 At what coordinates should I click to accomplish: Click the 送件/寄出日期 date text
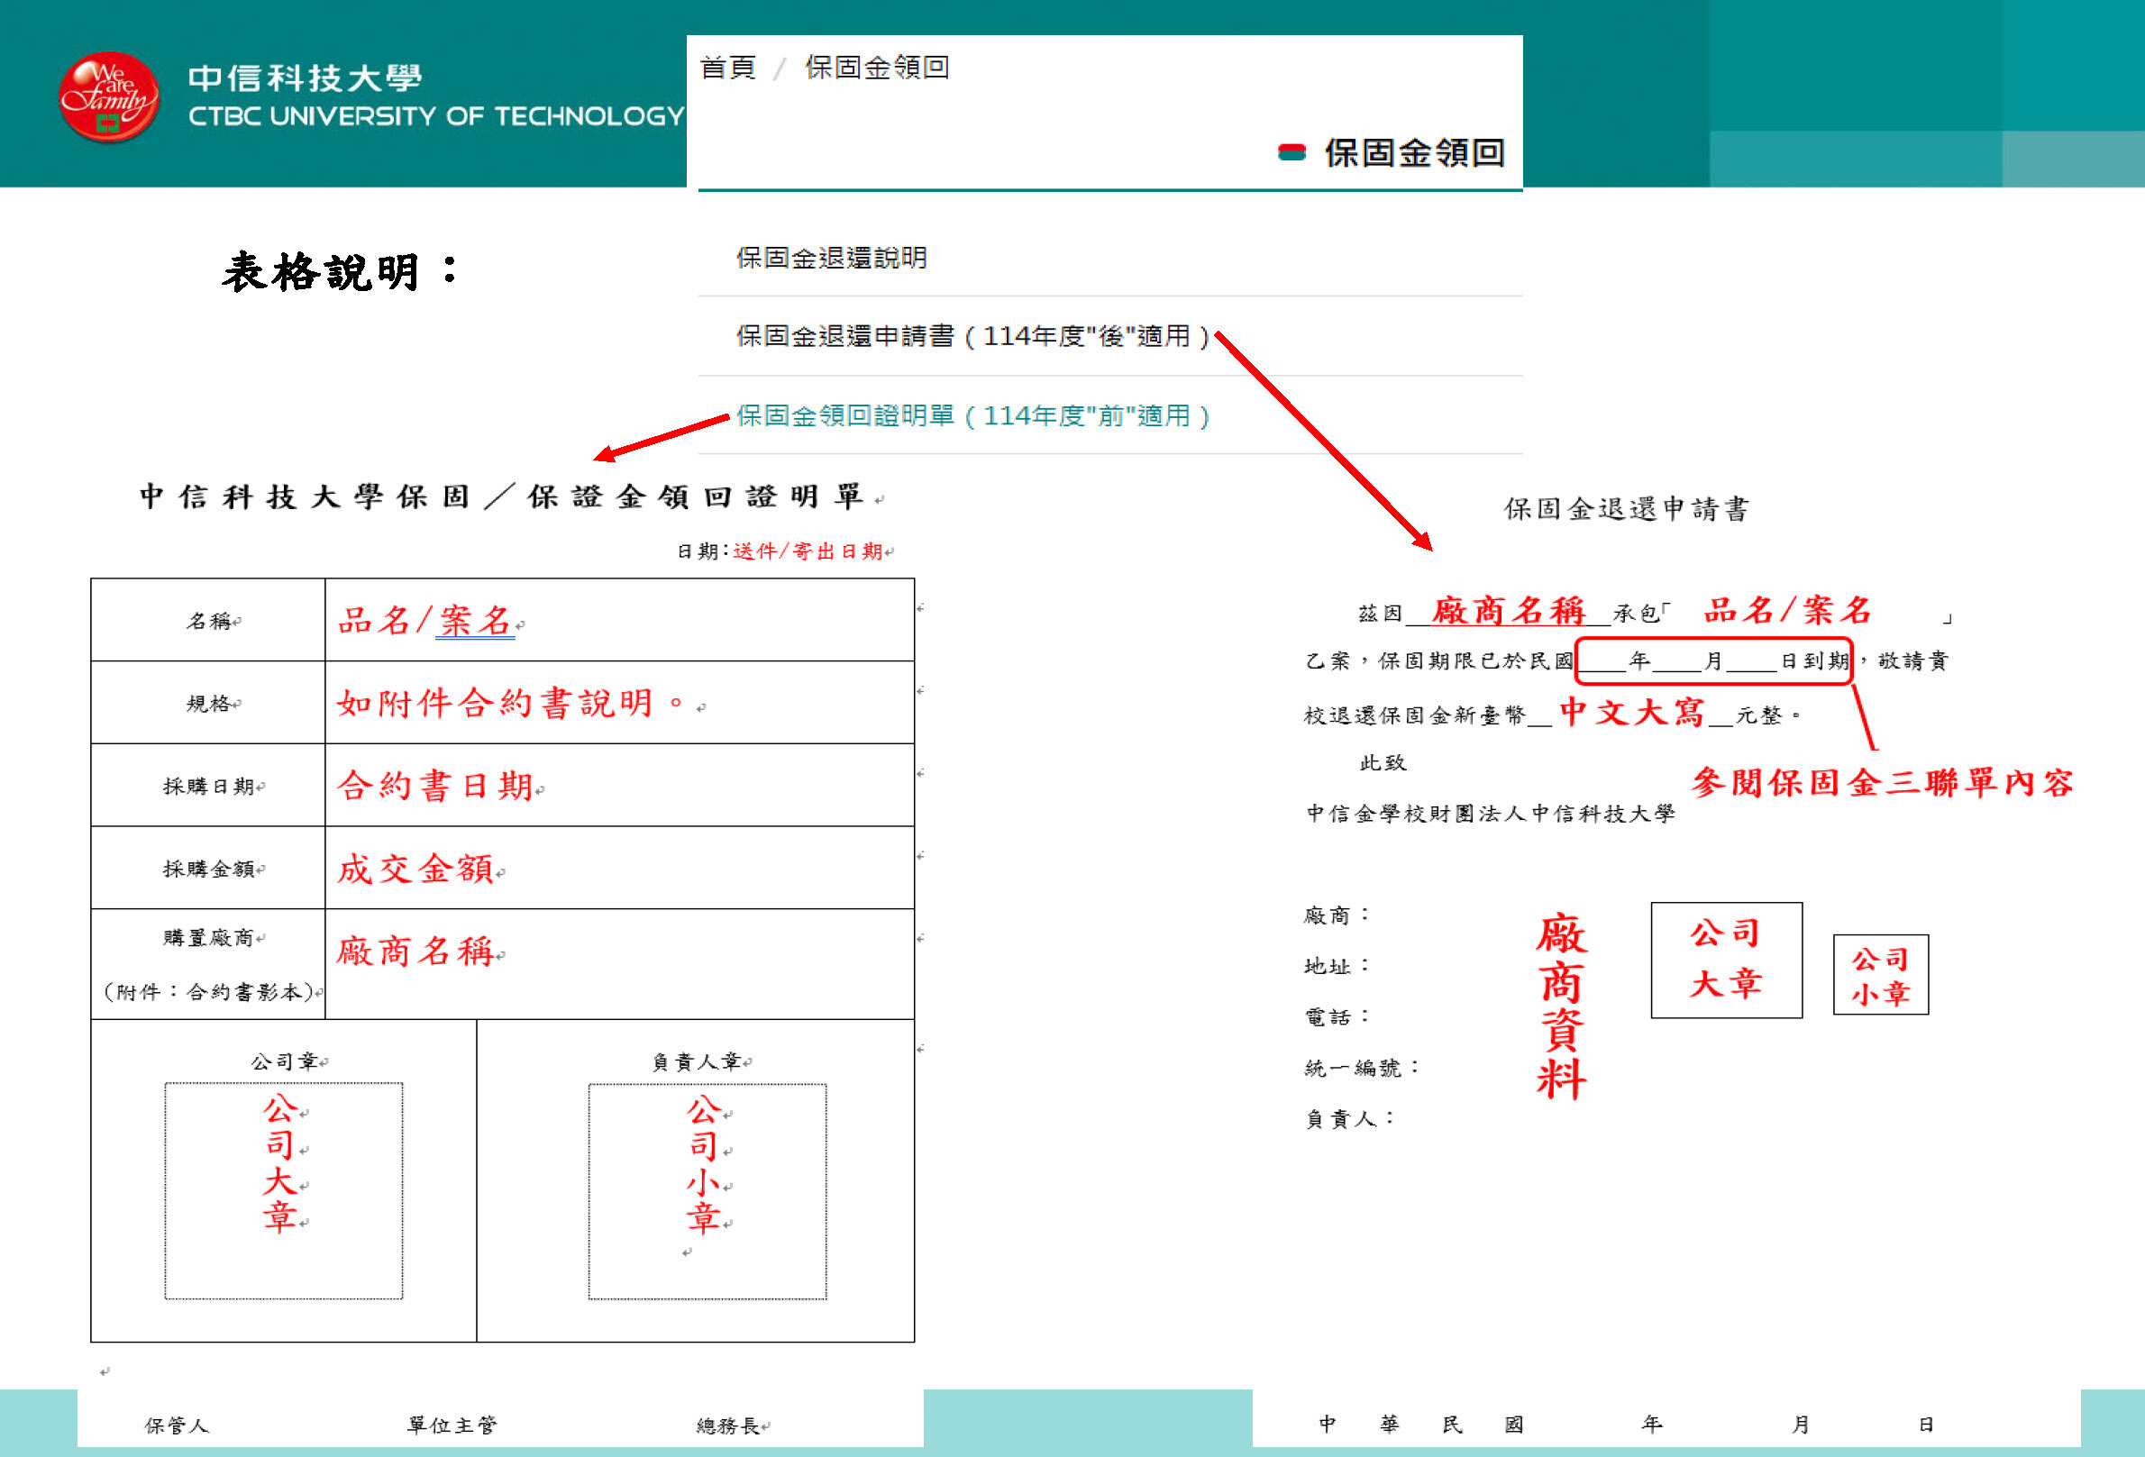(808, 551)
